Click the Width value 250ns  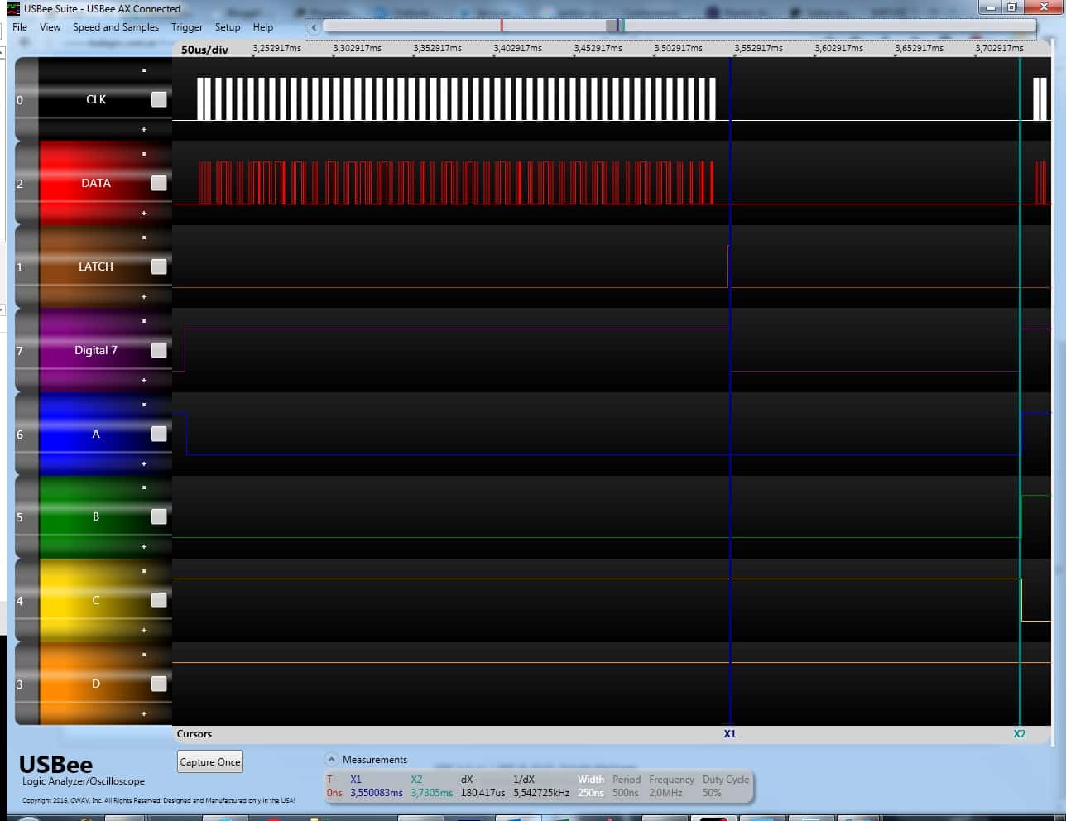pos(591,793)
